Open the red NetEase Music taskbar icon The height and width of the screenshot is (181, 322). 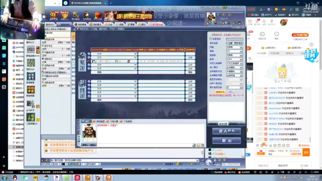click(x=77, y=177)
